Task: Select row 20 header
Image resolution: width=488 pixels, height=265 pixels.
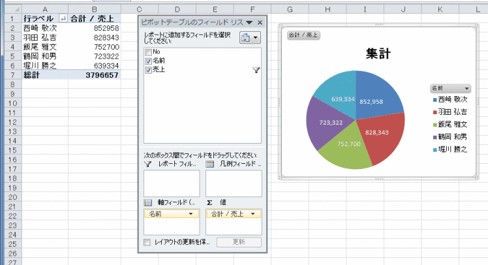Action: click(12, 197)
